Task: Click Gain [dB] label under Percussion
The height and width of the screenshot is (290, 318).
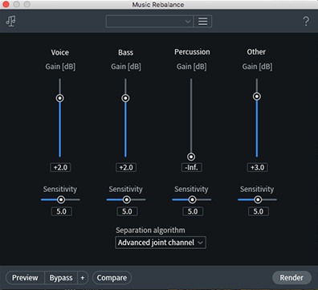Action: [x=192, y=67]
